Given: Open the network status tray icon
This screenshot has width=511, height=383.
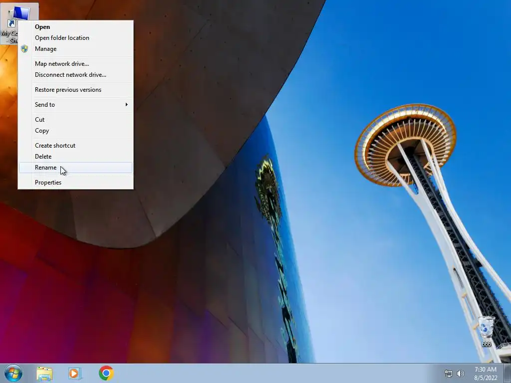Looking at the screenshot, I should point(449,374).
